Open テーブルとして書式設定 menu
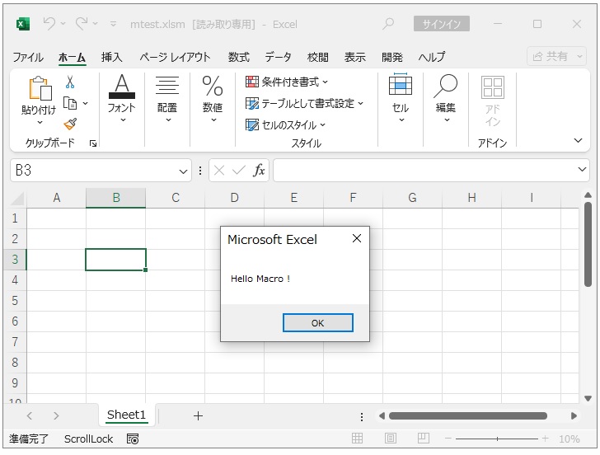600x455 pixels. (305, 103)
